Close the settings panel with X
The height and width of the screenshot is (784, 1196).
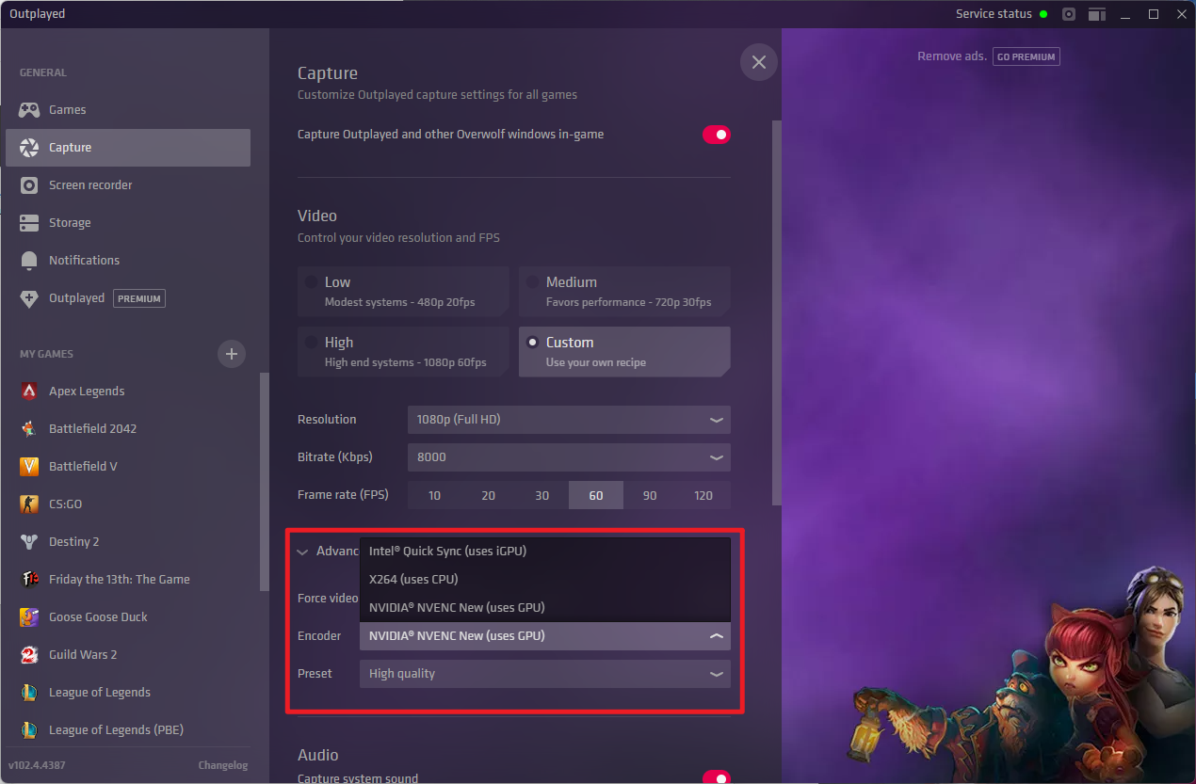[759, 62]
